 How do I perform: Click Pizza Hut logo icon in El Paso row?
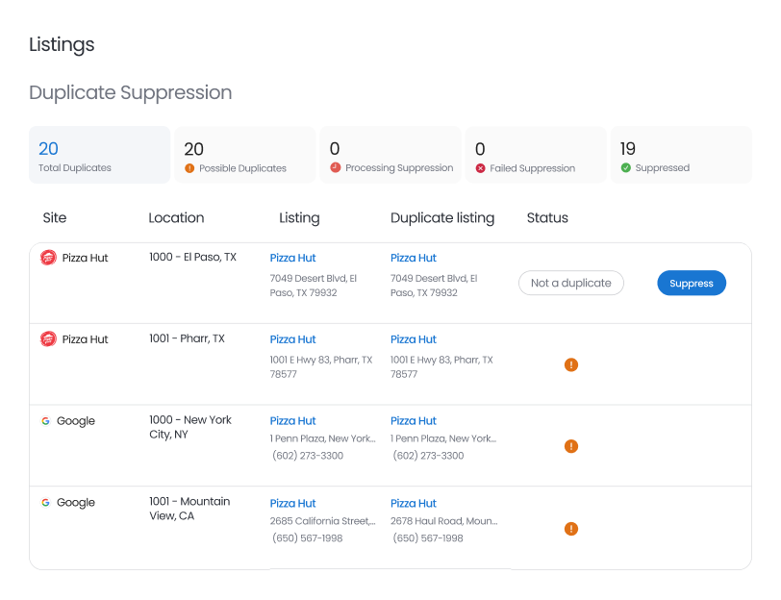tap(48, 258)
